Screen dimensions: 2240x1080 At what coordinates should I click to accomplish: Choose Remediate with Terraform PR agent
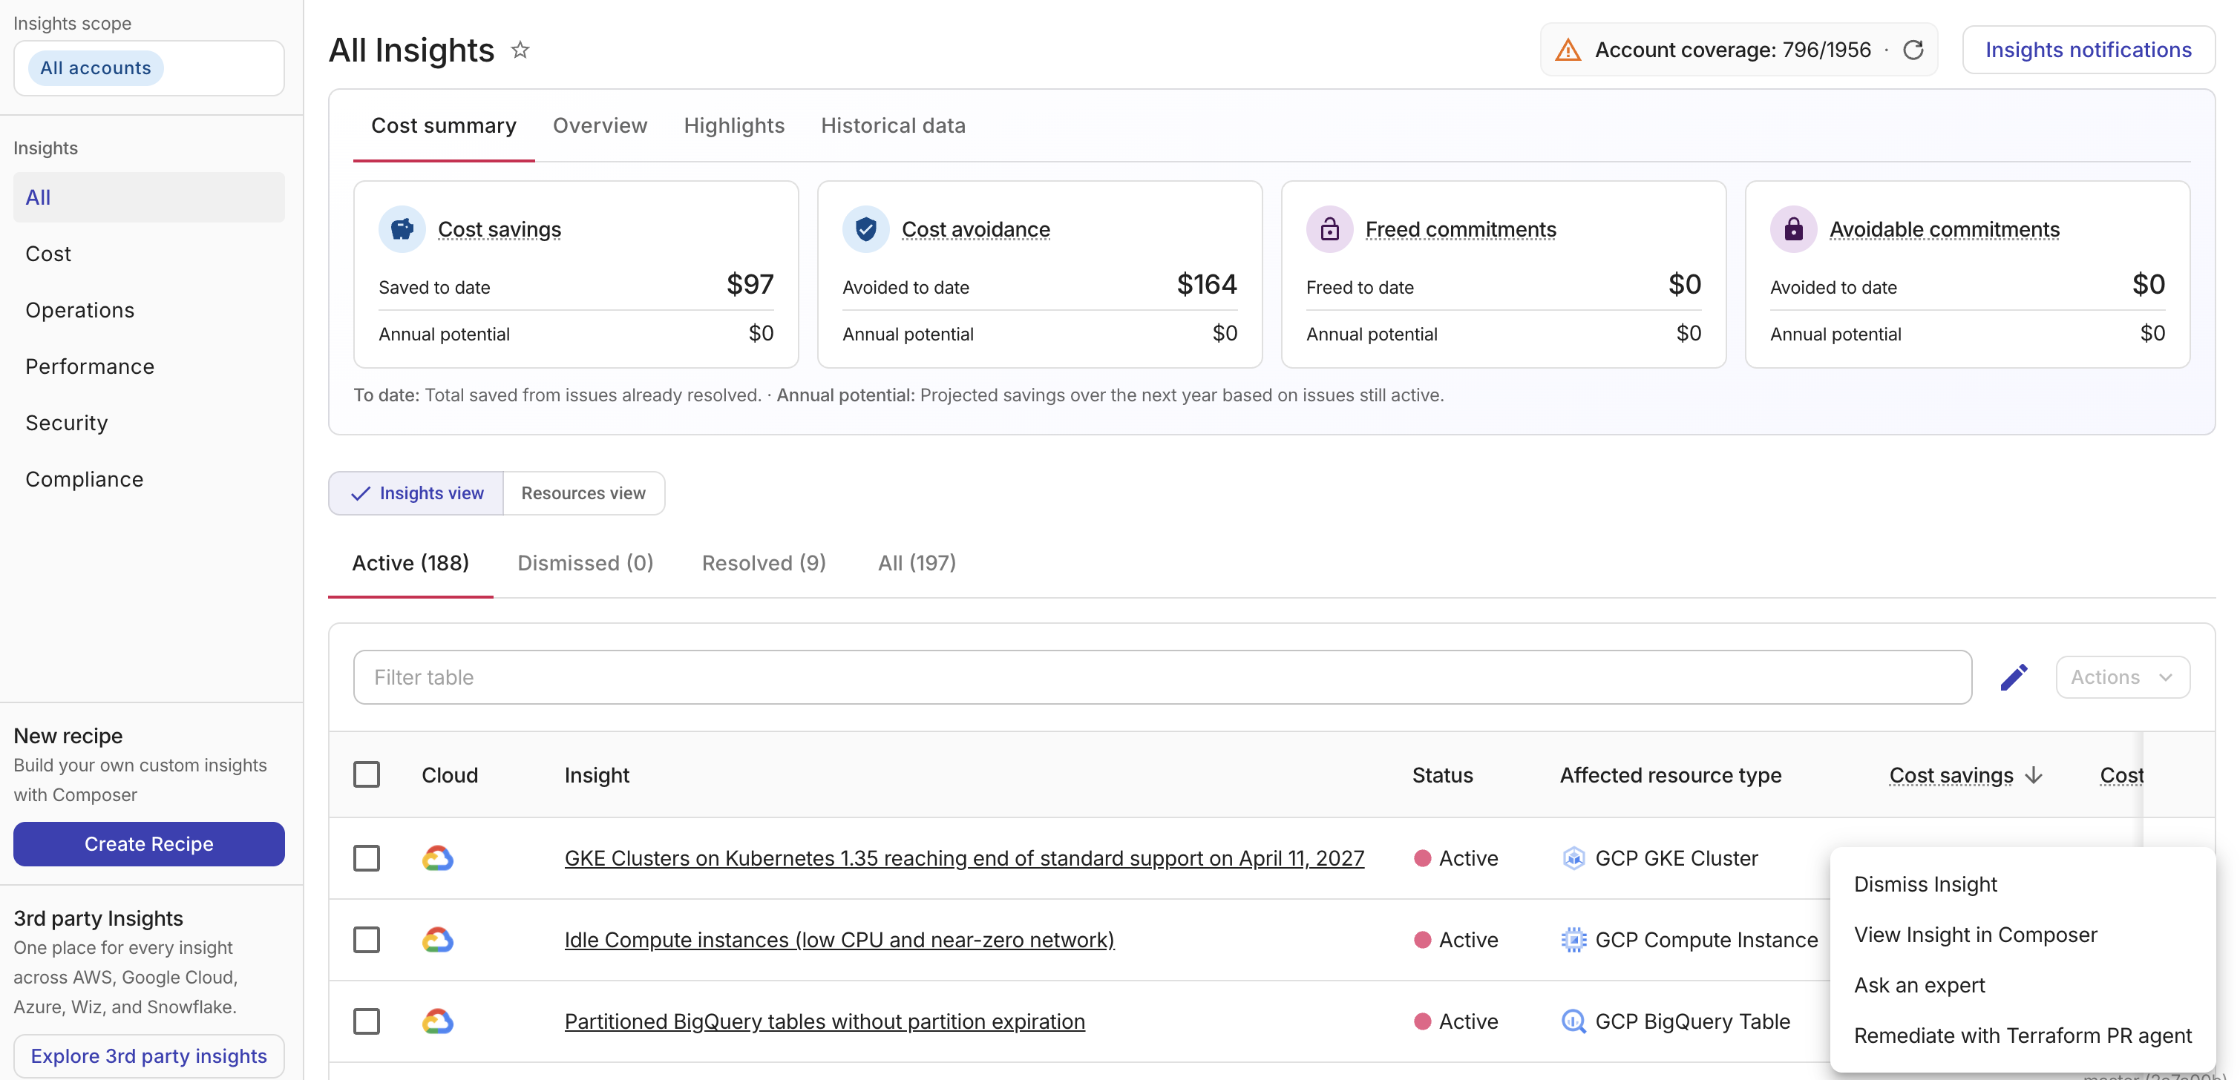tap(2022, 1035)
